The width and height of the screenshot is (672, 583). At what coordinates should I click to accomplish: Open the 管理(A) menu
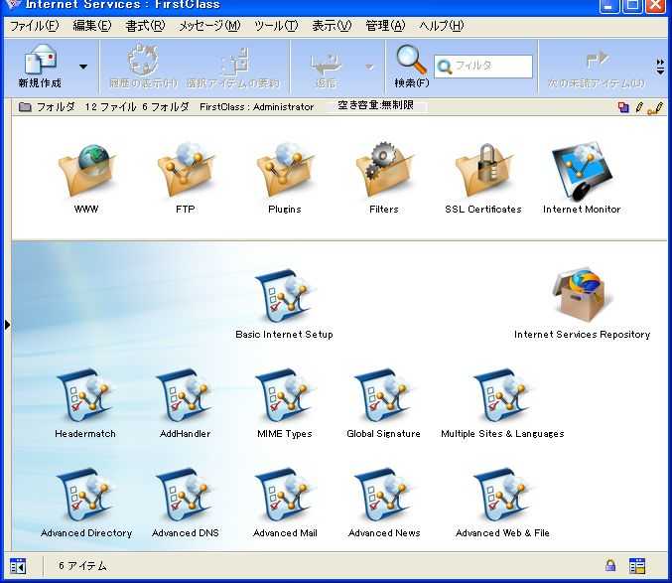click(385, 26)
